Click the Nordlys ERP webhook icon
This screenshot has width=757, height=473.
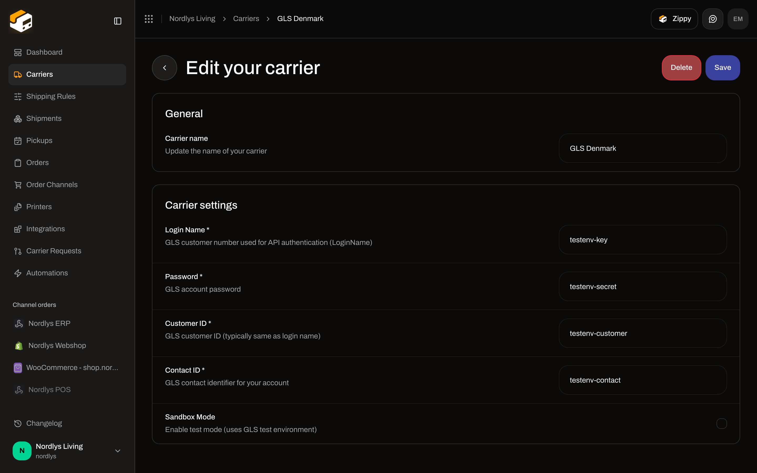tap(19, 323)
